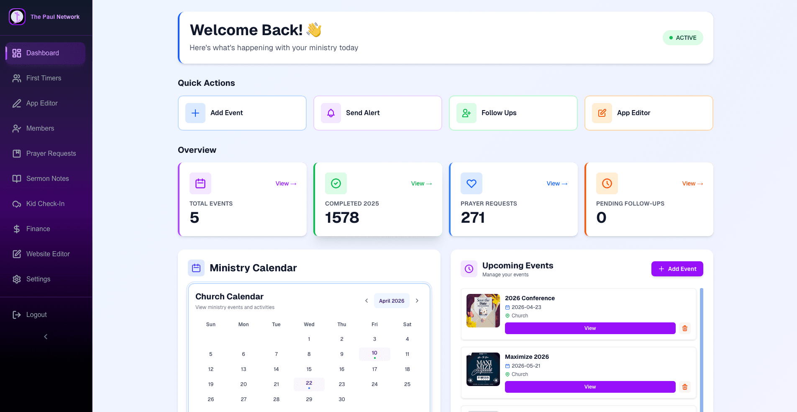Open the 2026 Conference event thumbnail
Viewport: 797px width, 412px height.
click(x=483, y=311)
